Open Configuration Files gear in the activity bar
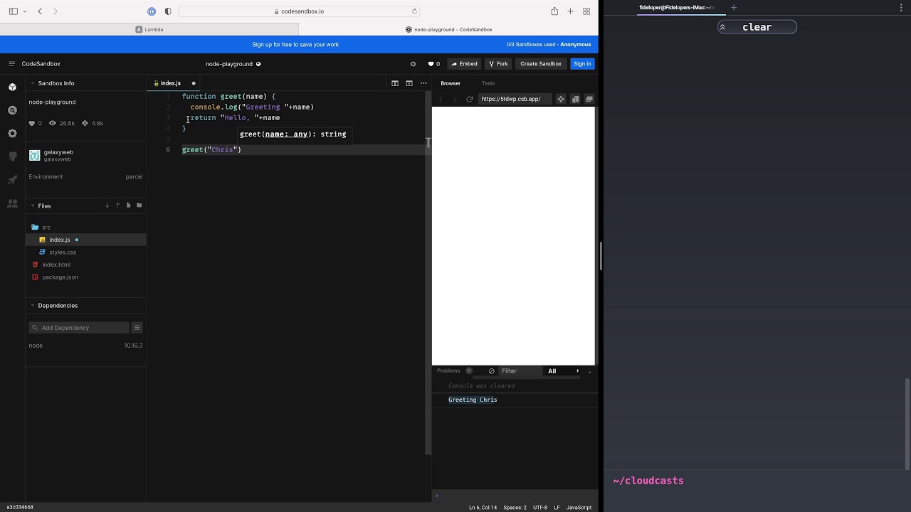911x512 pixels. 12,134
